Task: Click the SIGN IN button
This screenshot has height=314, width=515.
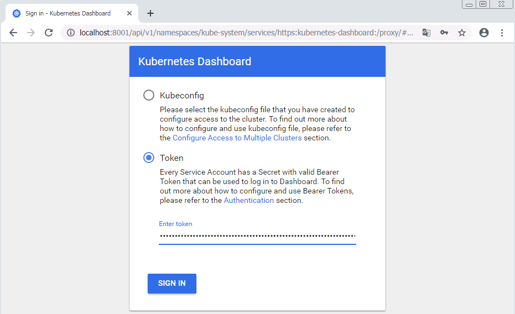Action: [172, 283]
